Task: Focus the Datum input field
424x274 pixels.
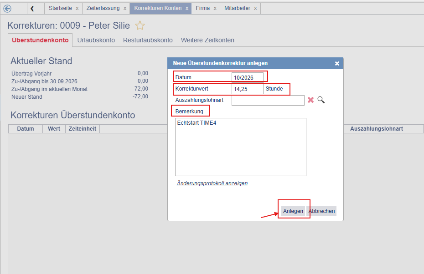Action: [248, 77]
